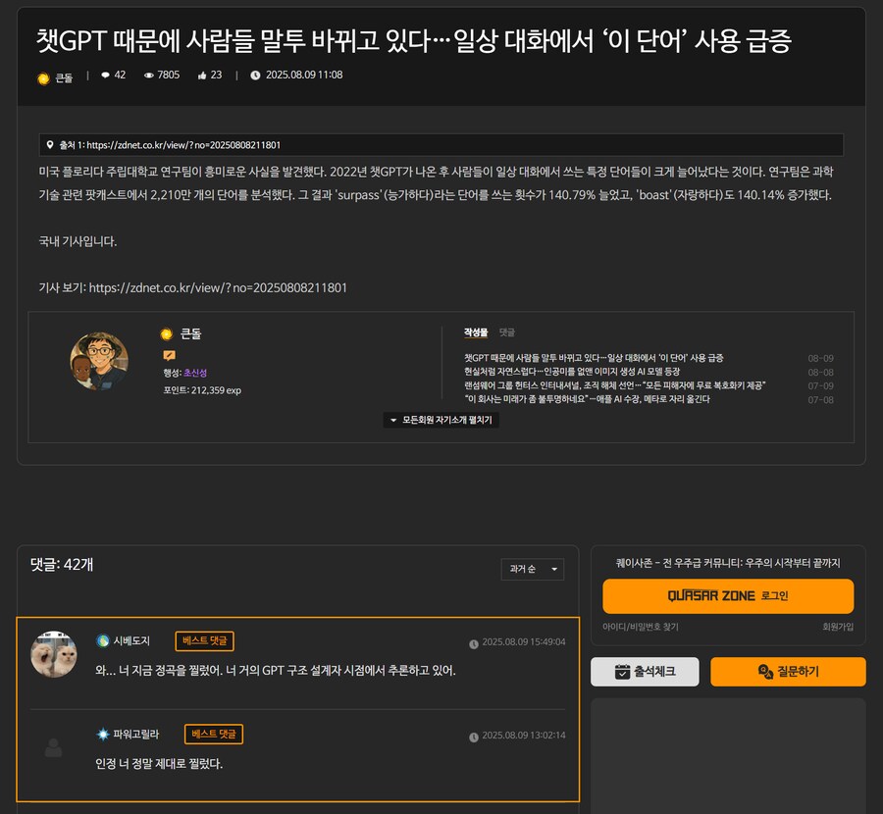
Task: Click the level icon beside 시베도지
Action: [103, 640]
